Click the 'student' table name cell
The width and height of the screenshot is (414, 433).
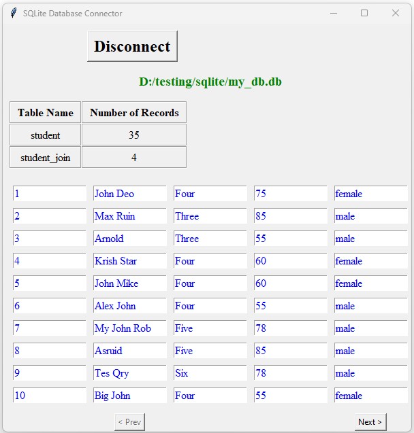point(46,135)
